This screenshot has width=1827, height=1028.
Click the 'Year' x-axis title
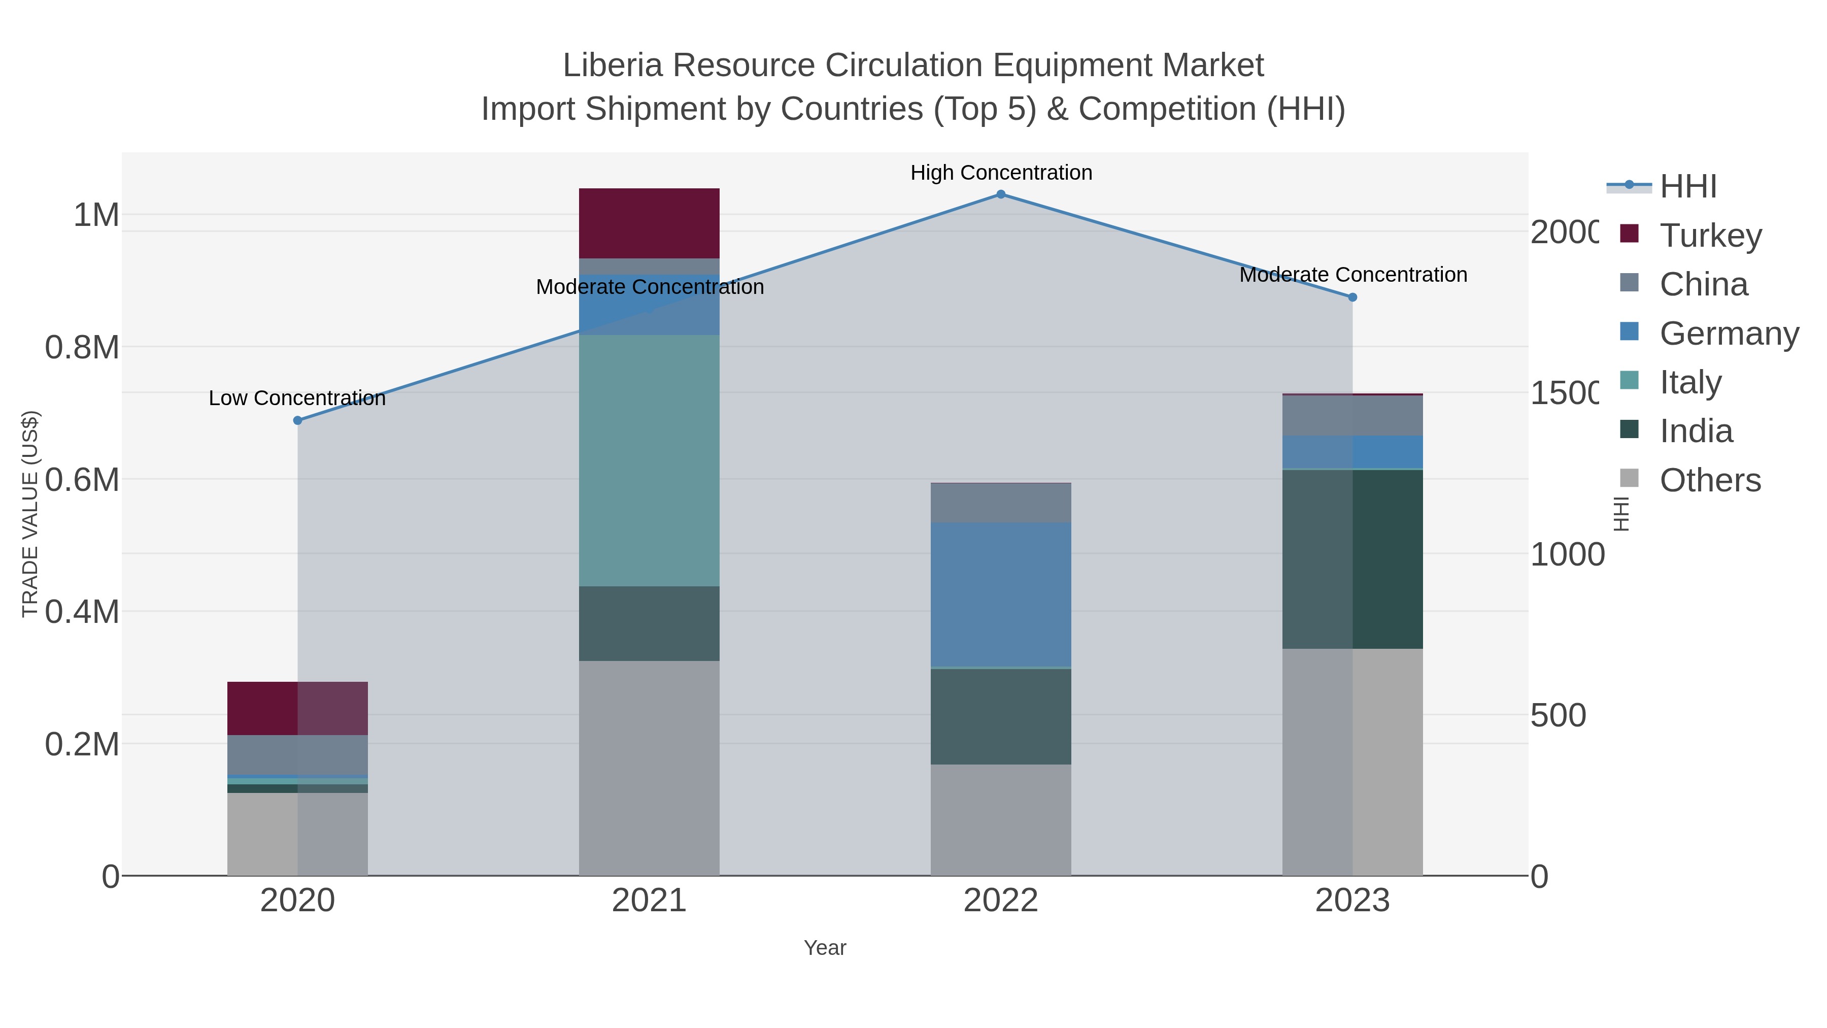[825, 948]
